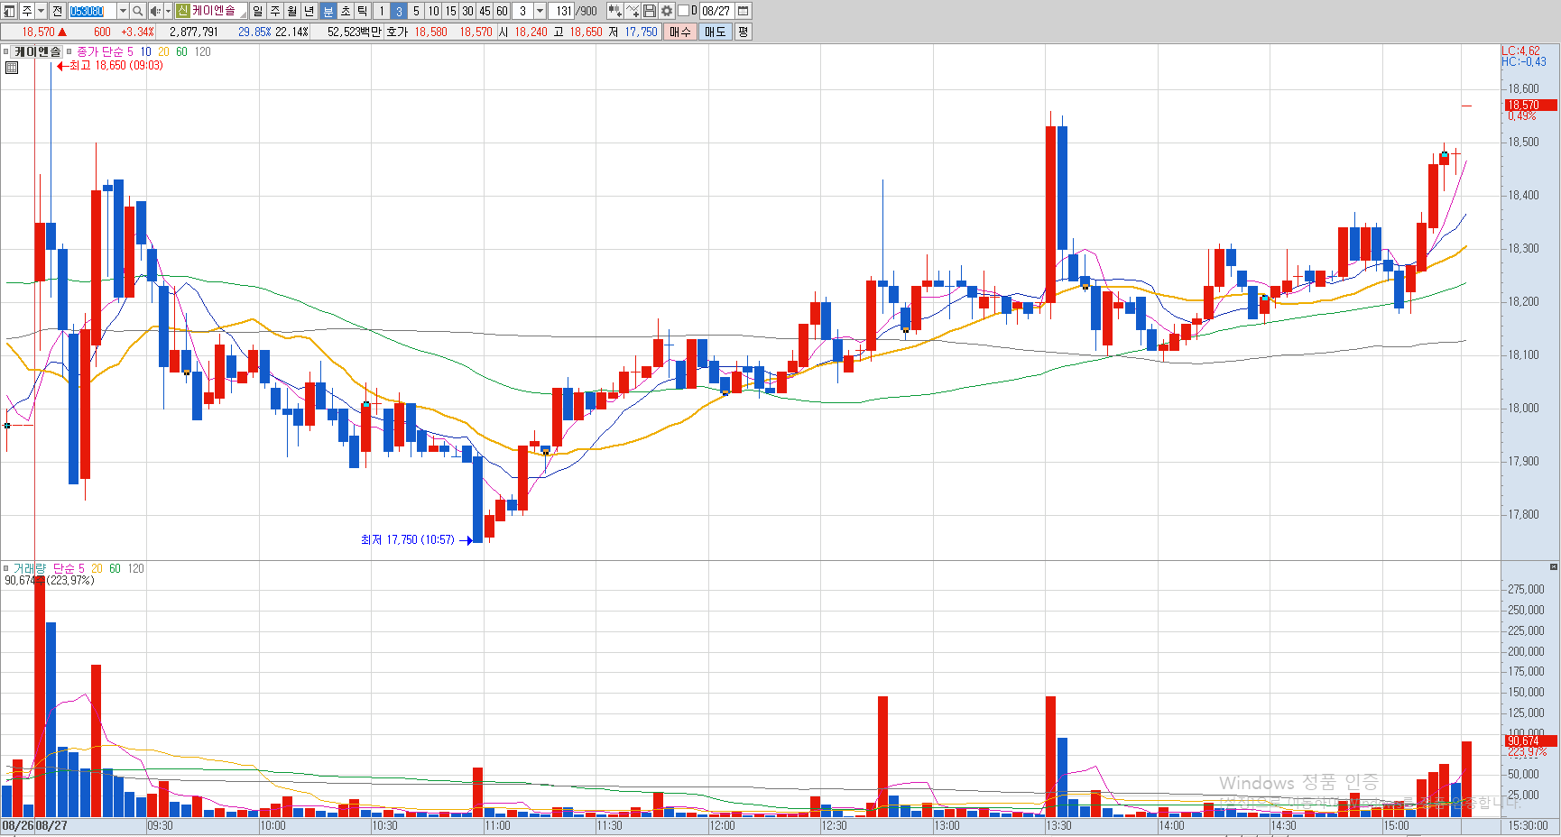Click the 20 moving average legend in price chart
This screenshot has width=1561, height=837.
tap(163, 52)
